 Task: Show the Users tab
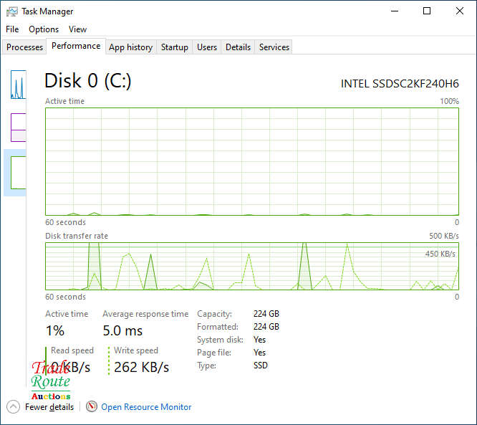pos(207,47)
